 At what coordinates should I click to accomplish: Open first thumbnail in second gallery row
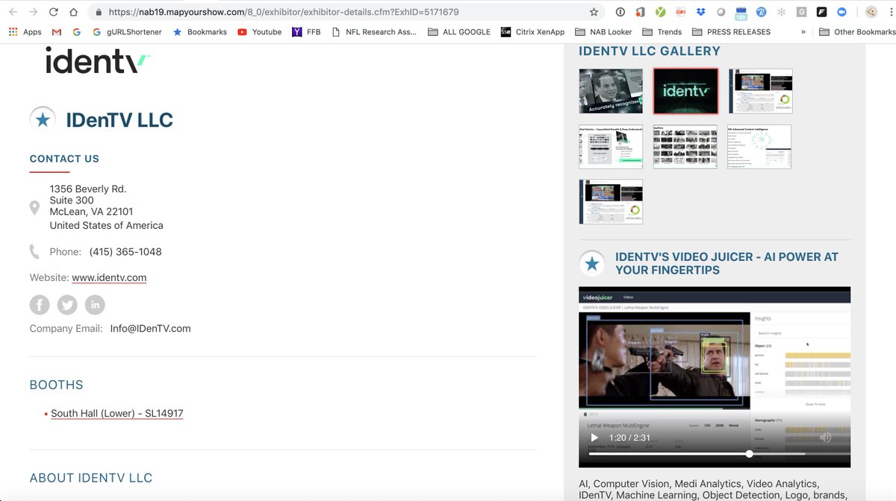611,146
